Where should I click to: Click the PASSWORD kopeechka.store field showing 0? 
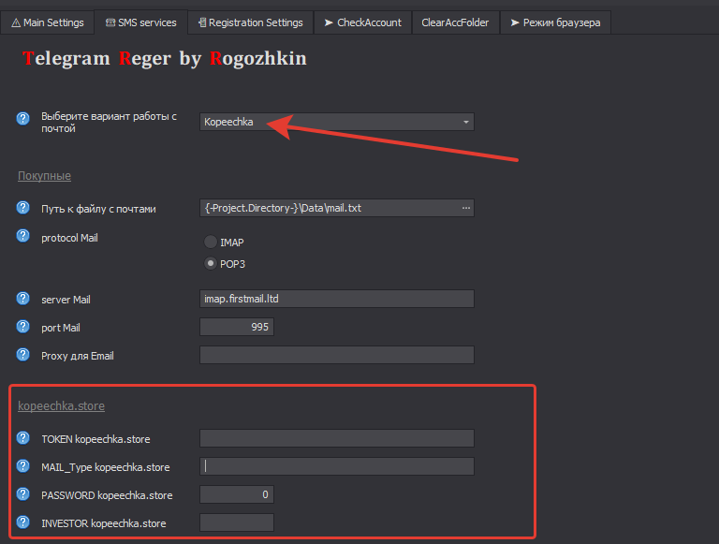coord(237,494)
